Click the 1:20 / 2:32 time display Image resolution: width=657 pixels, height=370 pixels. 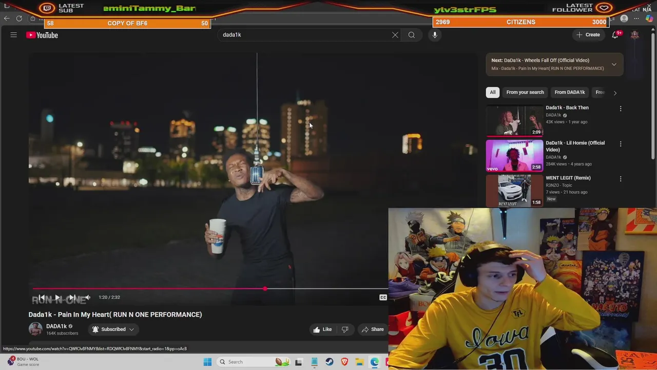tap(109, 297)
